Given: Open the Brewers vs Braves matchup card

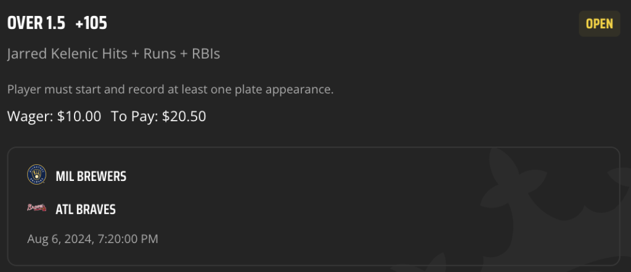Looking at the screenshot, I should pyautogui.click(x=314, y=206).
